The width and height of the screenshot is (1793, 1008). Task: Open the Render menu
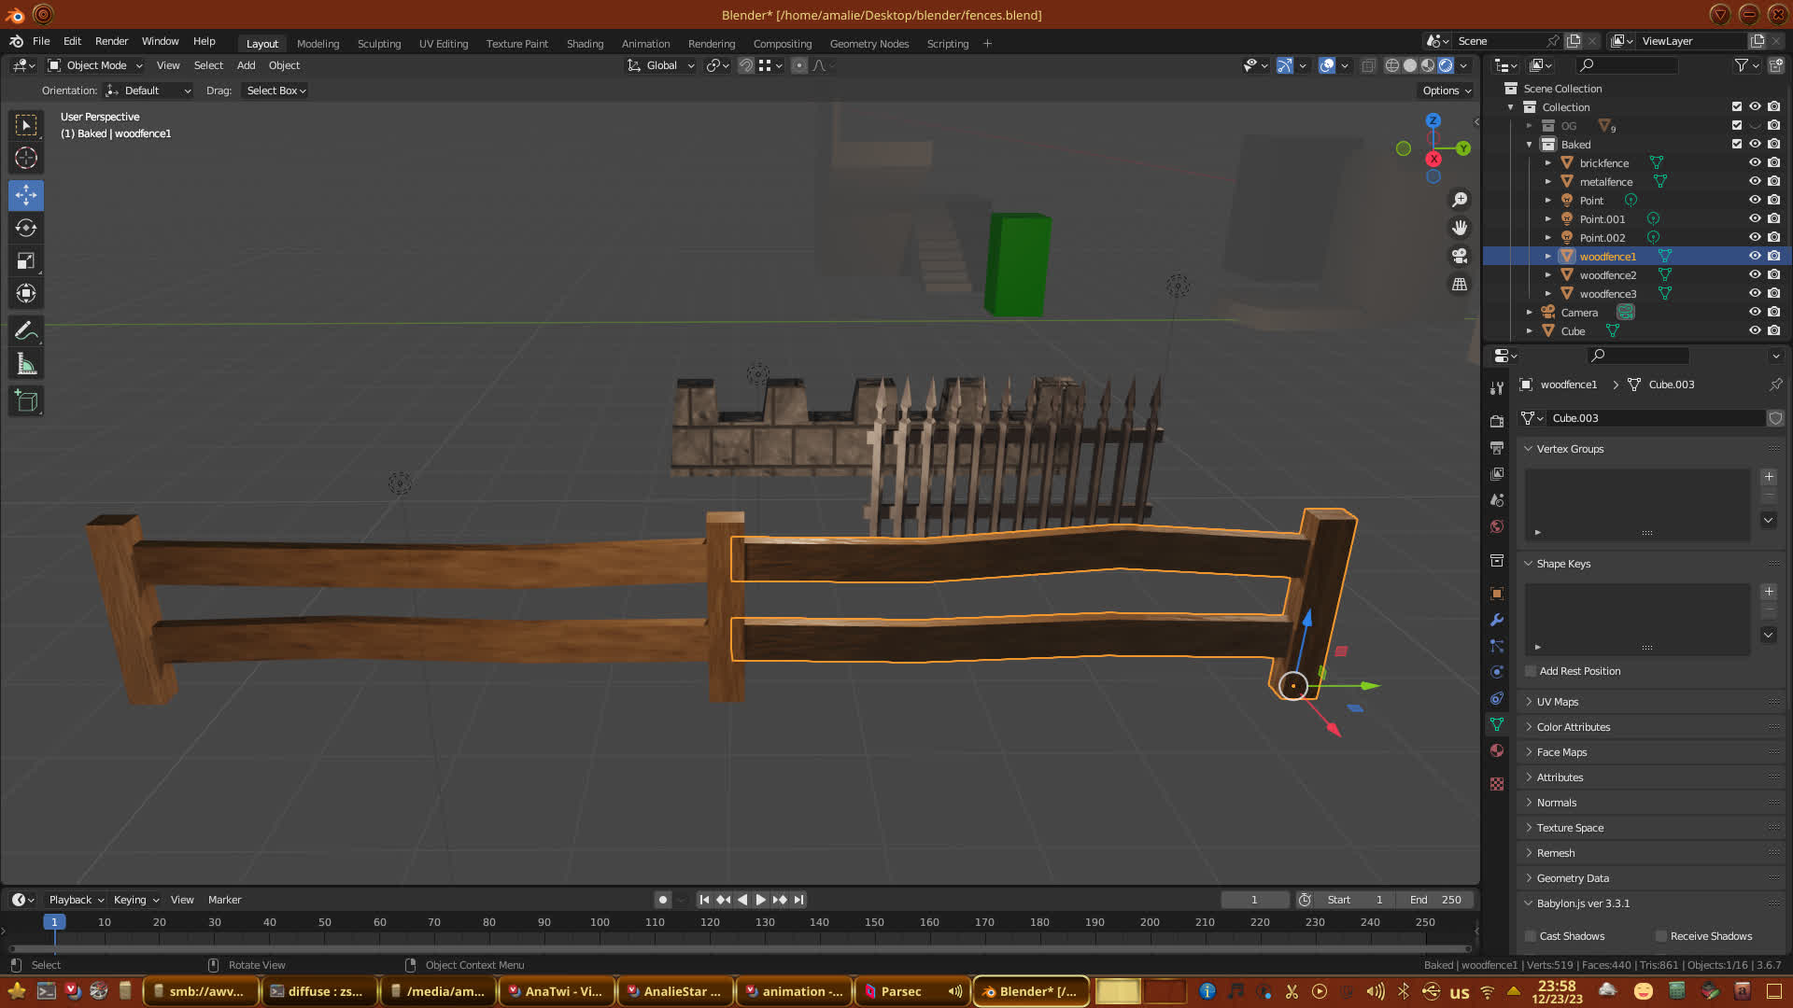111,41
